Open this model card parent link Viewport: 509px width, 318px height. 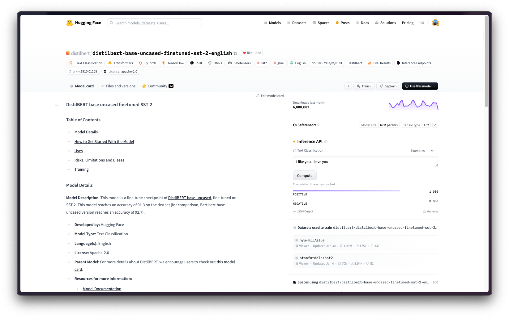(x=226, y=262)
